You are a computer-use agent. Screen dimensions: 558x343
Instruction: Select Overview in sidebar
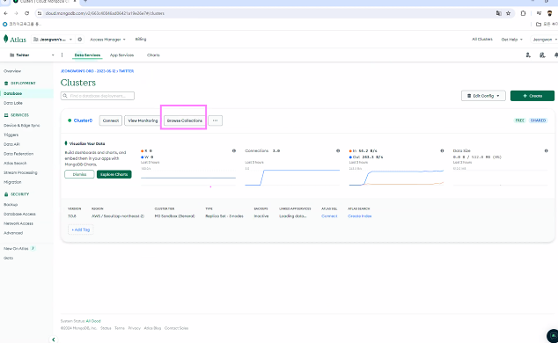pyautogui.click(x=12, y=71)
